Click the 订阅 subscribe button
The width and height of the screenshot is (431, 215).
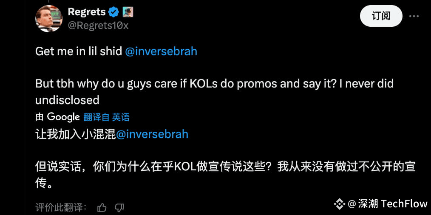[x=381, y=16]
